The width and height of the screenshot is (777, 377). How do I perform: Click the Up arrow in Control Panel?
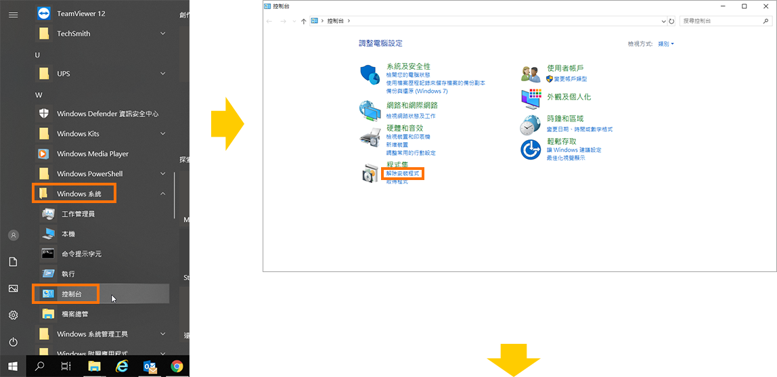point(304,21)
